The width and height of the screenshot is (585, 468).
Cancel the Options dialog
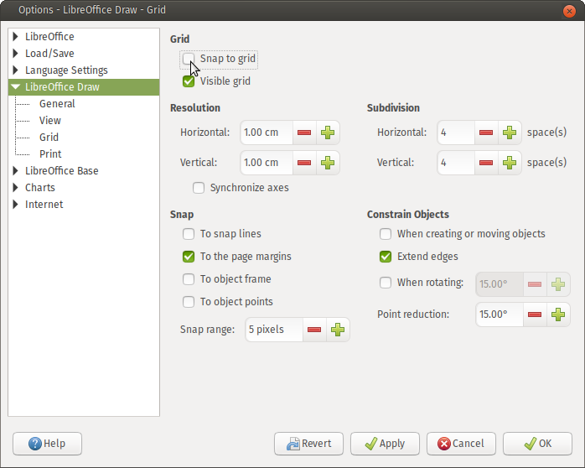click(x=462, y=444)
